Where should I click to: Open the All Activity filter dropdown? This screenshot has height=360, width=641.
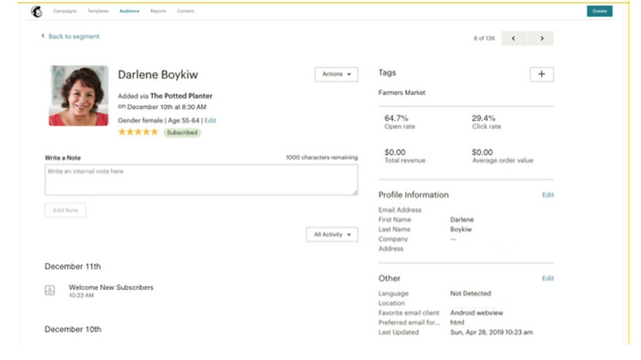tap(332, 235)
